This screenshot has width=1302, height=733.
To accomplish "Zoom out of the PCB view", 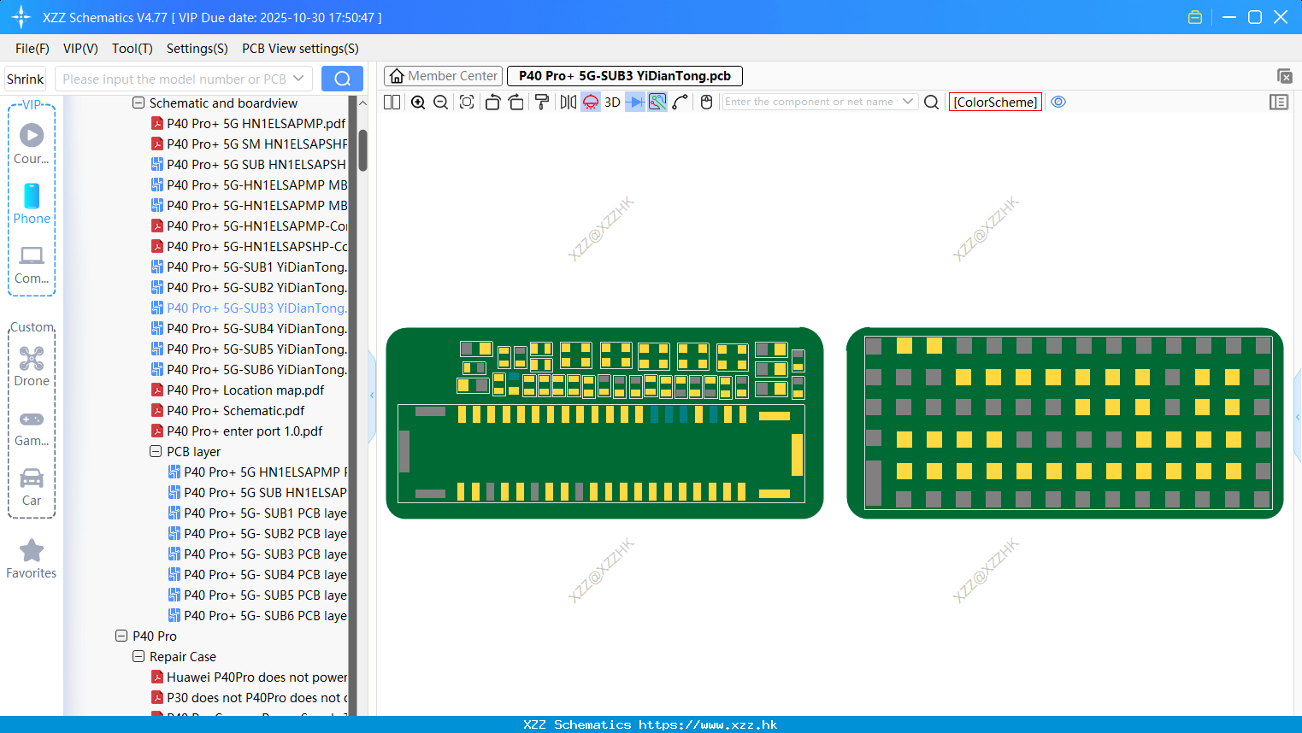I will [x=440, y=102].
